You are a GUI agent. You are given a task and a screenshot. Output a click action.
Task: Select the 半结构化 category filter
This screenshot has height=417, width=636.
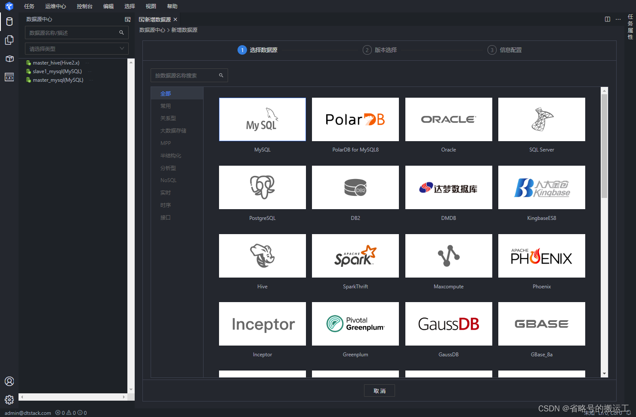click(177, 155)
